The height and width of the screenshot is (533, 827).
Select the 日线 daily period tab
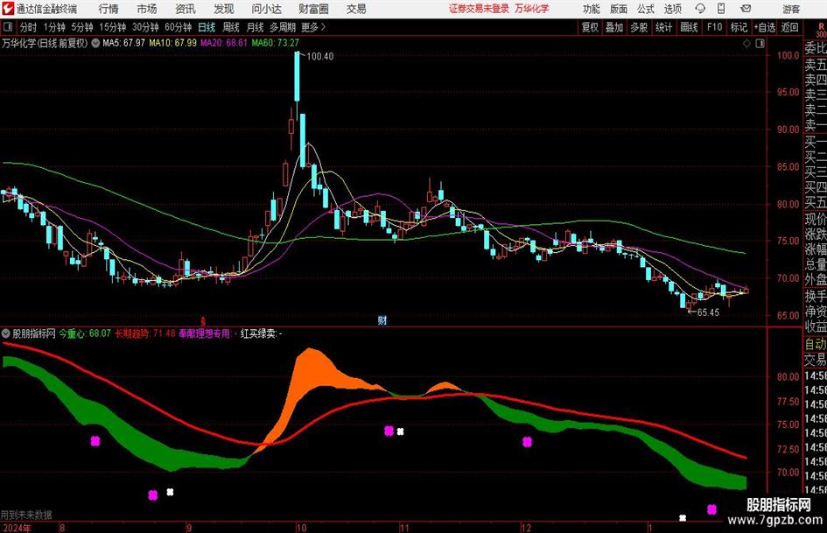pos(207,27)
